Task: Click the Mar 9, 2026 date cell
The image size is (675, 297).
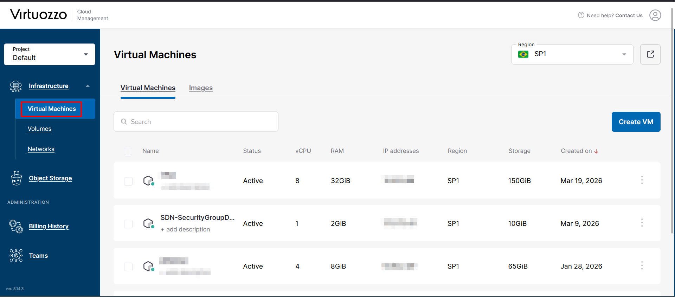Action: 580,223
